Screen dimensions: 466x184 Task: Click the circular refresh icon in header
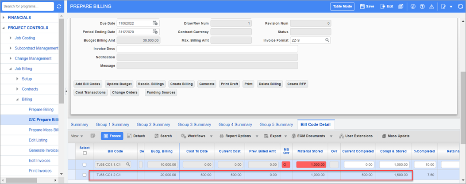pyautogui.click(x=460, y=6)
